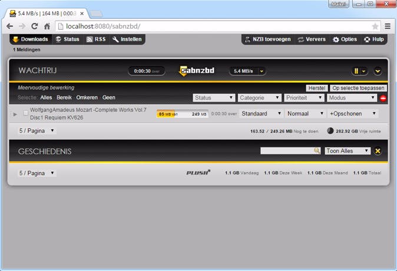Select Bereik range selection
The height and width of the screenshot is (271, 397).
(x=64, y=98)
